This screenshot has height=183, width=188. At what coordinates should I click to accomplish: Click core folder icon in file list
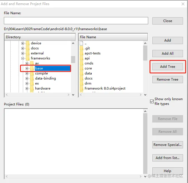click(x=81, y=68)
